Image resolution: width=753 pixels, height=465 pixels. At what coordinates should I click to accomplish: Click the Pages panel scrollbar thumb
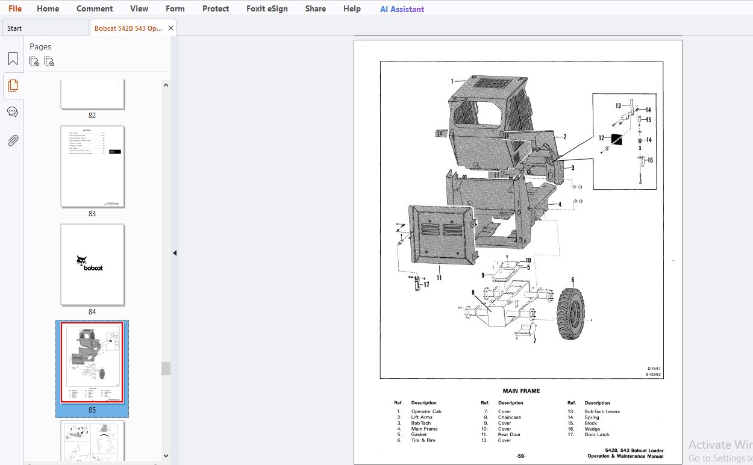pos(166,369)
